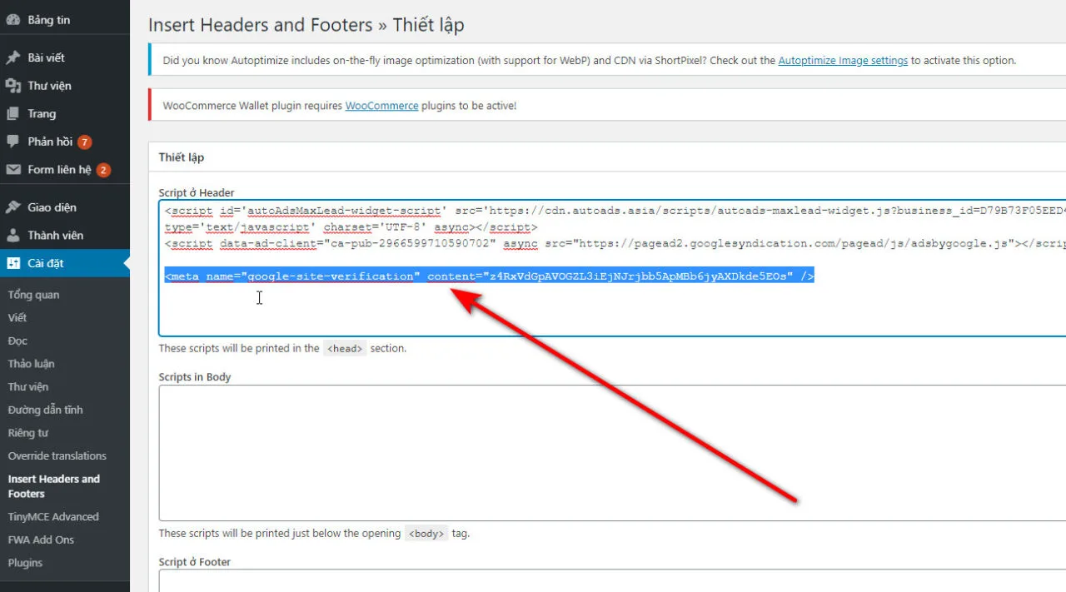The width and height of the screenshot is (1066, 592).
Task: Click the Script ở Header label
Action: click(x=197, y=193)
